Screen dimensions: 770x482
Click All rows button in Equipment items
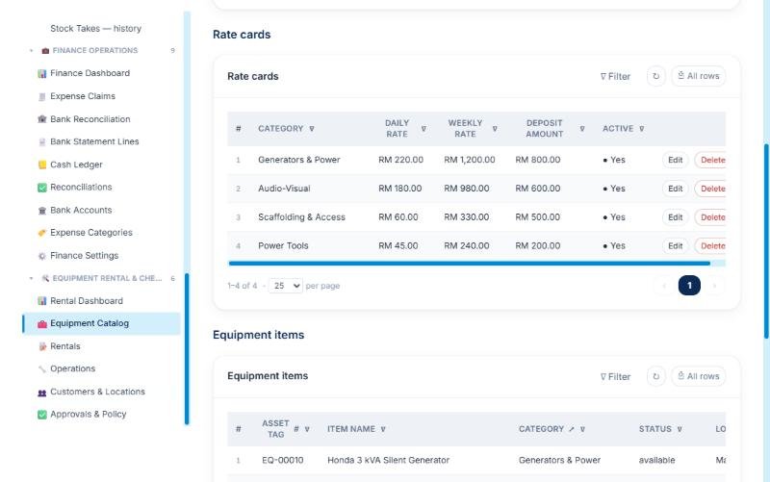[x=699, y=376]
